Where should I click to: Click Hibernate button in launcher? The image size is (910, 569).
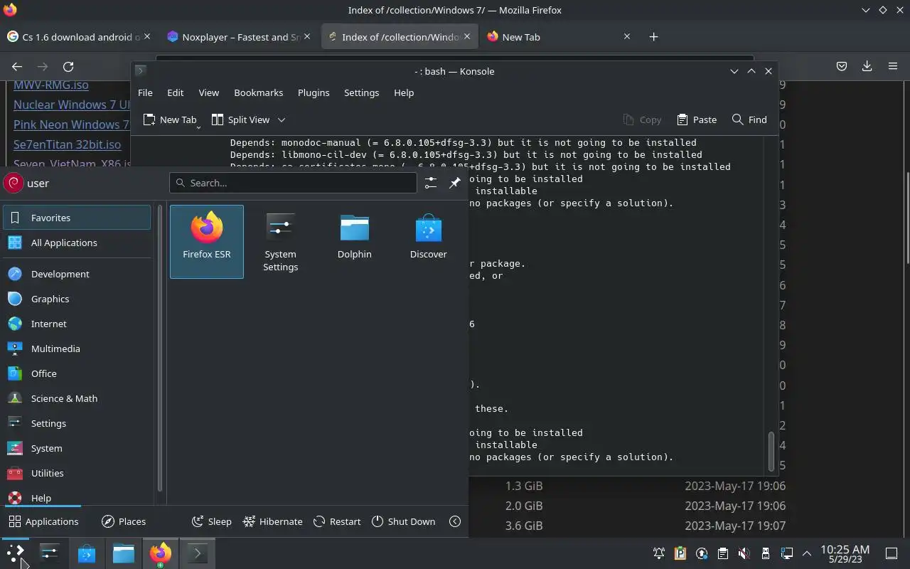pyautogui.click(x=272, y=521)
